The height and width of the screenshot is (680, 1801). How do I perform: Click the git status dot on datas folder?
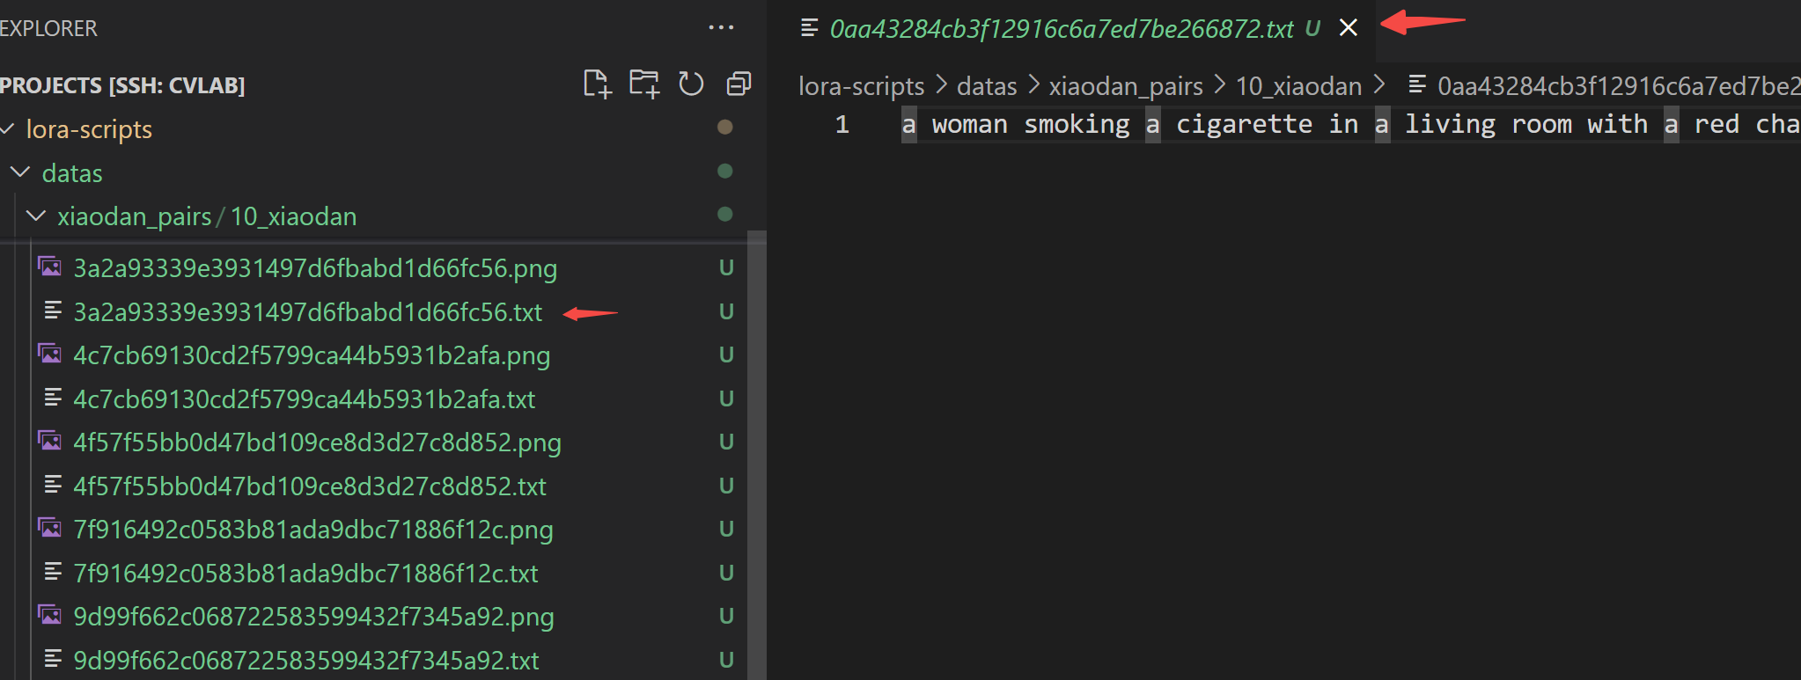[725, 171]
